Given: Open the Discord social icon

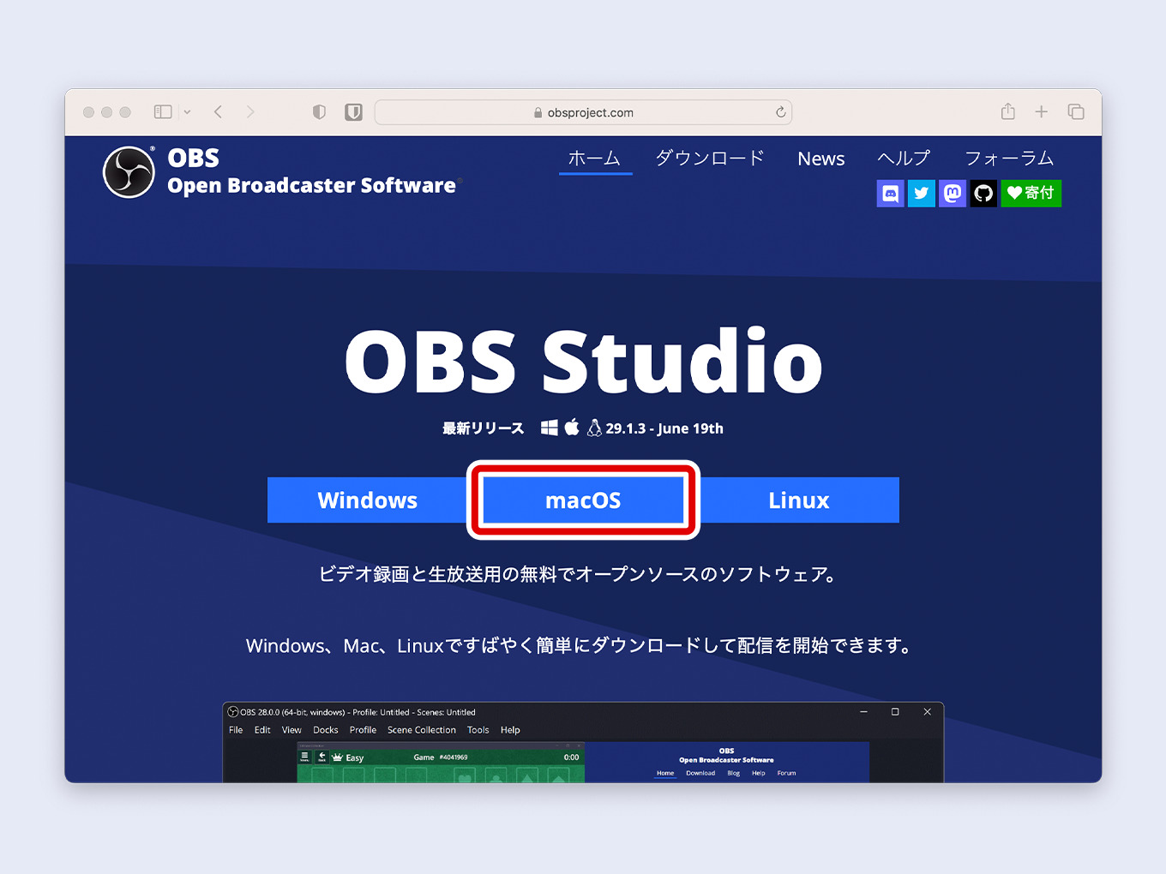Looking at the screenshot, I should tap(891, 193).
